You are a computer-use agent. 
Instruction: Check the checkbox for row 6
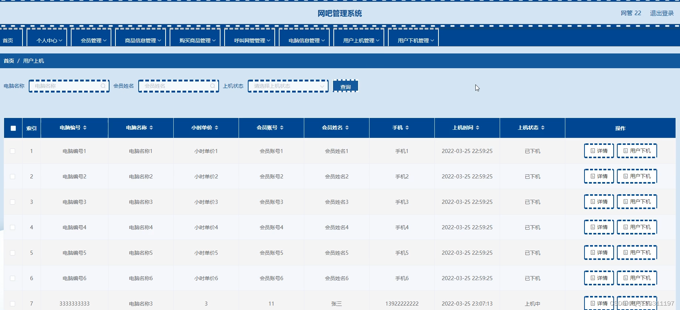click(13, 278)
